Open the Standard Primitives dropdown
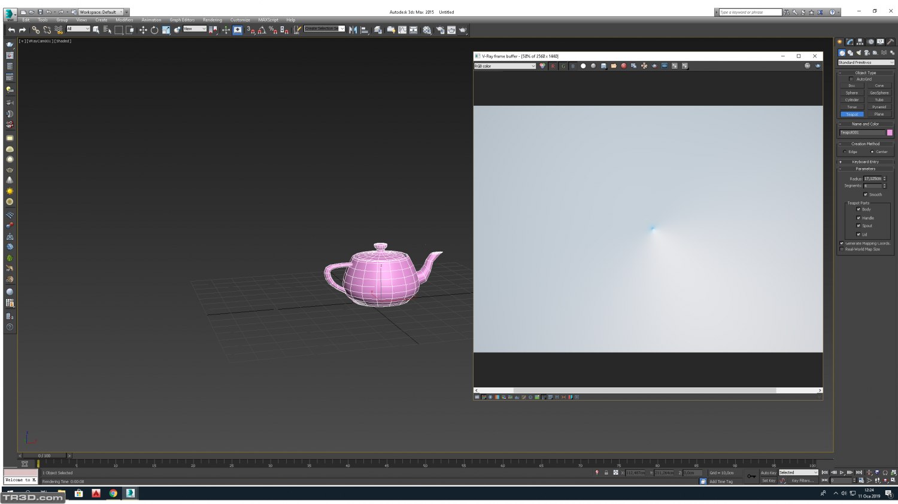 (865, 62)
